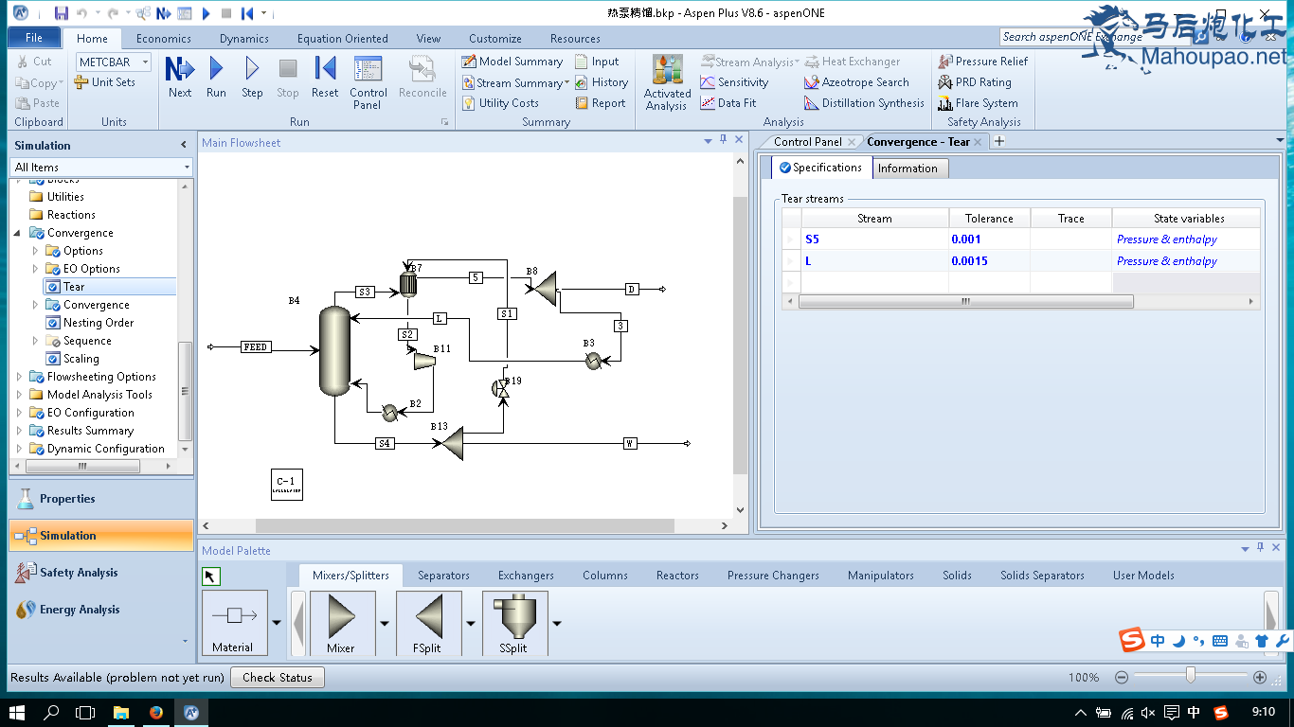Open Columns palette tab
Image resolution: width=1294 pixels, height=727 pixels.
click(605, 576)
